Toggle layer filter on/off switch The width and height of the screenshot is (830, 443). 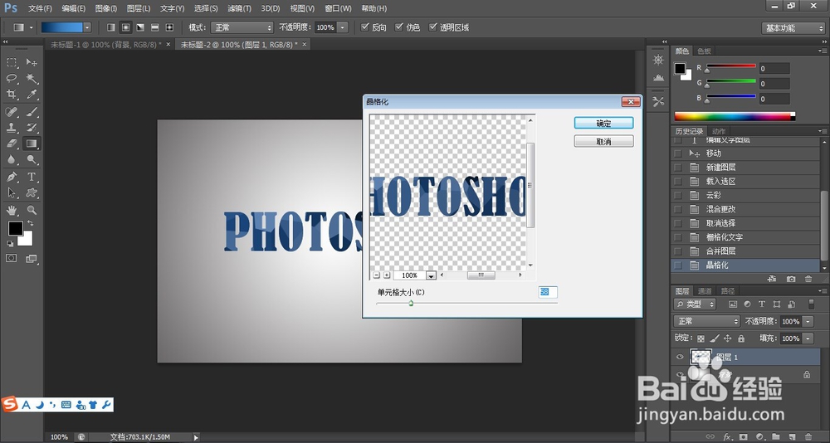[x=811, y=304]
